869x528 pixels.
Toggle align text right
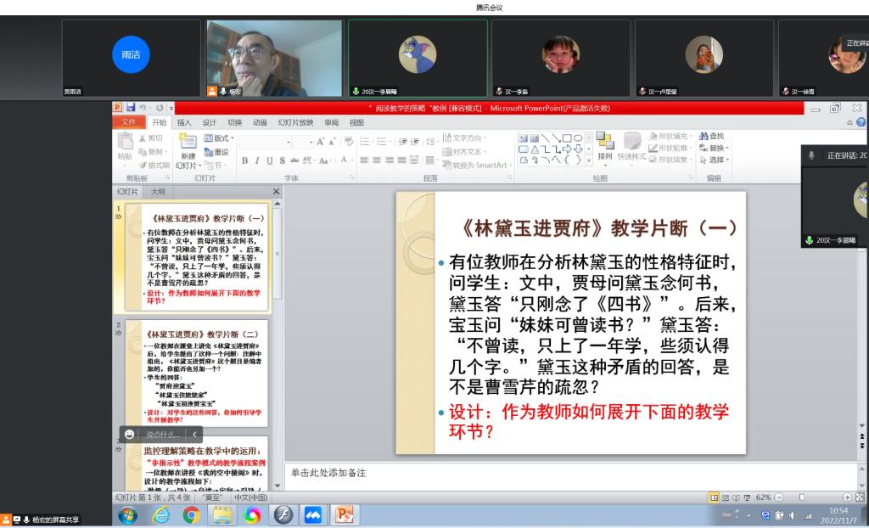[389, 160]
